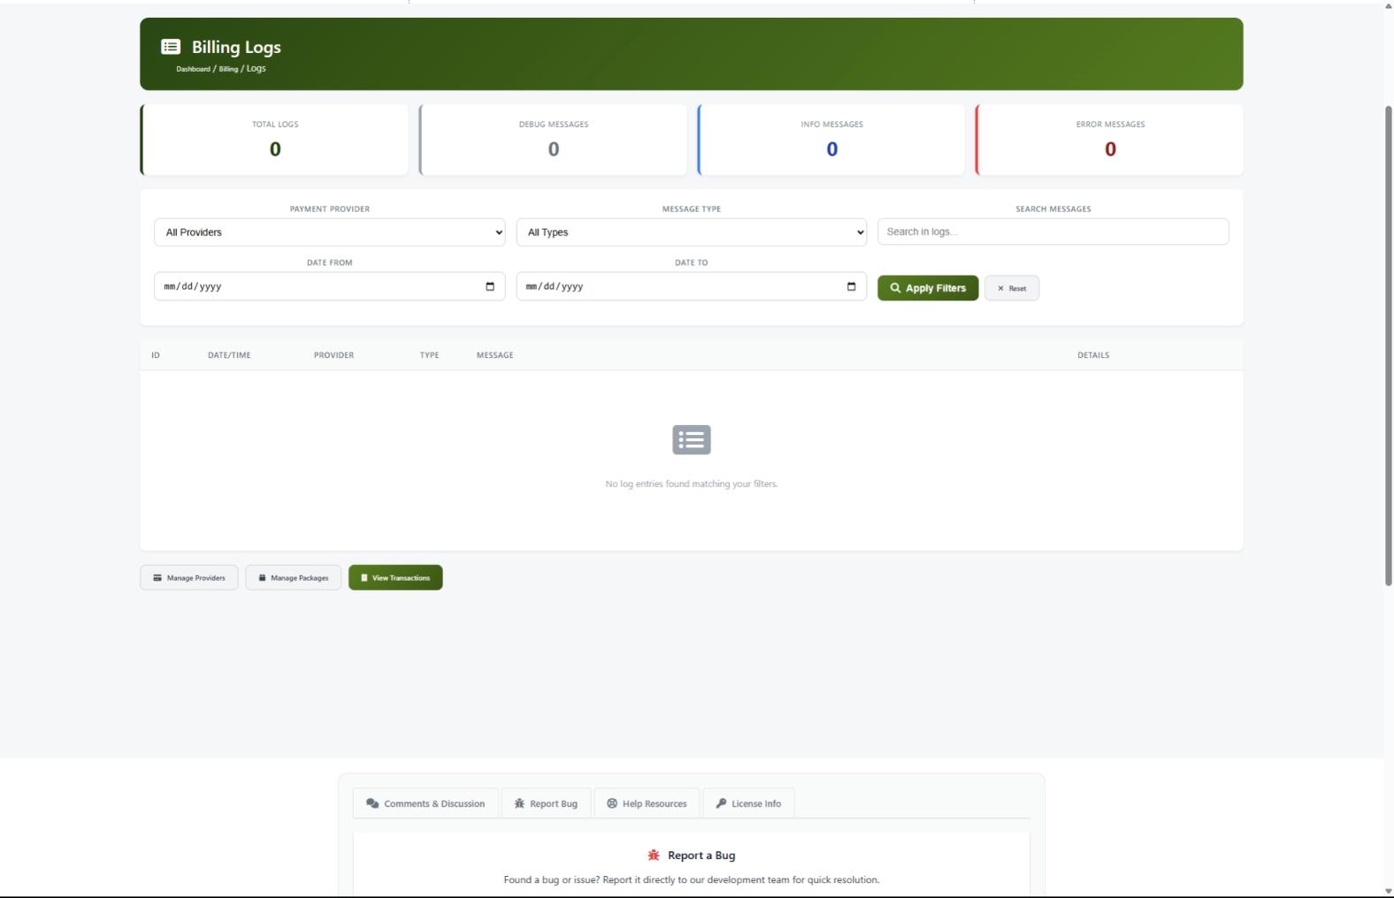1394x898 pixels.
Task: Follow the Billing breadcrumb link
Action: [x=228, y=69]
